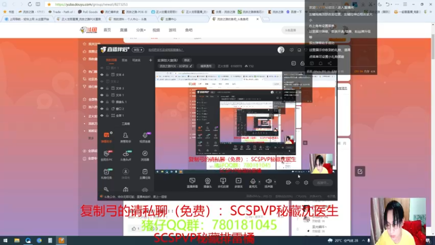Go to 直播 on Douyu navigation

click(123, 30)
